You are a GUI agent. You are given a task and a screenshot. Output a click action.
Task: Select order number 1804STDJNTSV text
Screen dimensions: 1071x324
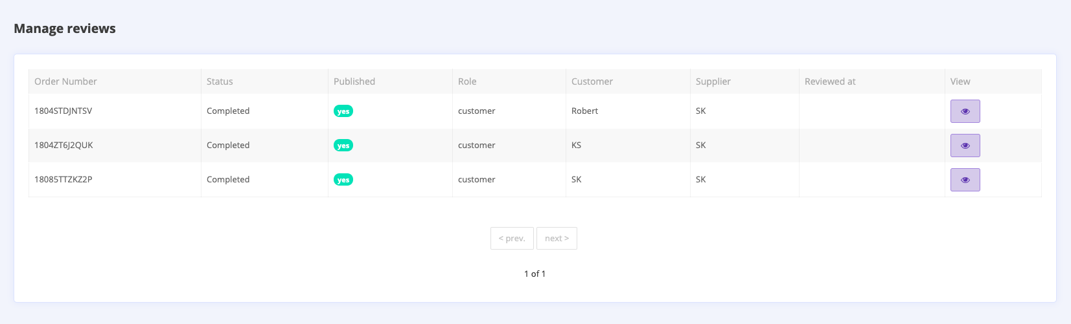63,111
